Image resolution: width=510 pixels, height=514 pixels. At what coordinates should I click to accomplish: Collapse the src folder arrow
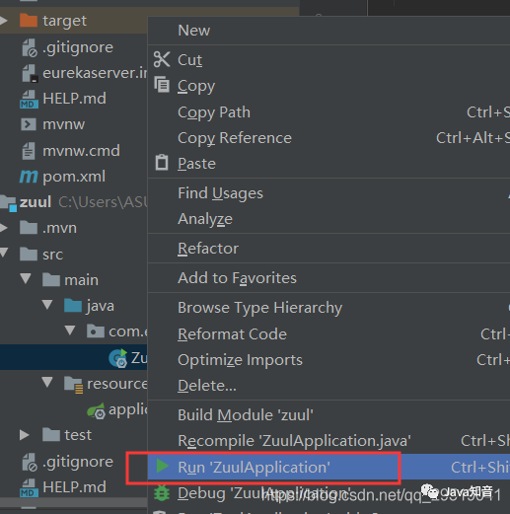click(x=4, y=253)
